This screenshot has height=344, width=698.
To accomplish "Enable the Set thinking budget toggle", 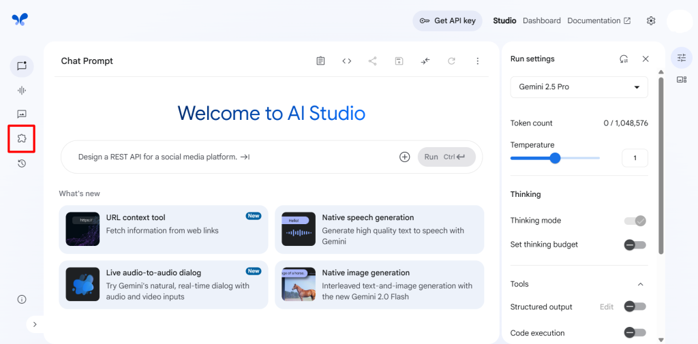I will point(635,245).
